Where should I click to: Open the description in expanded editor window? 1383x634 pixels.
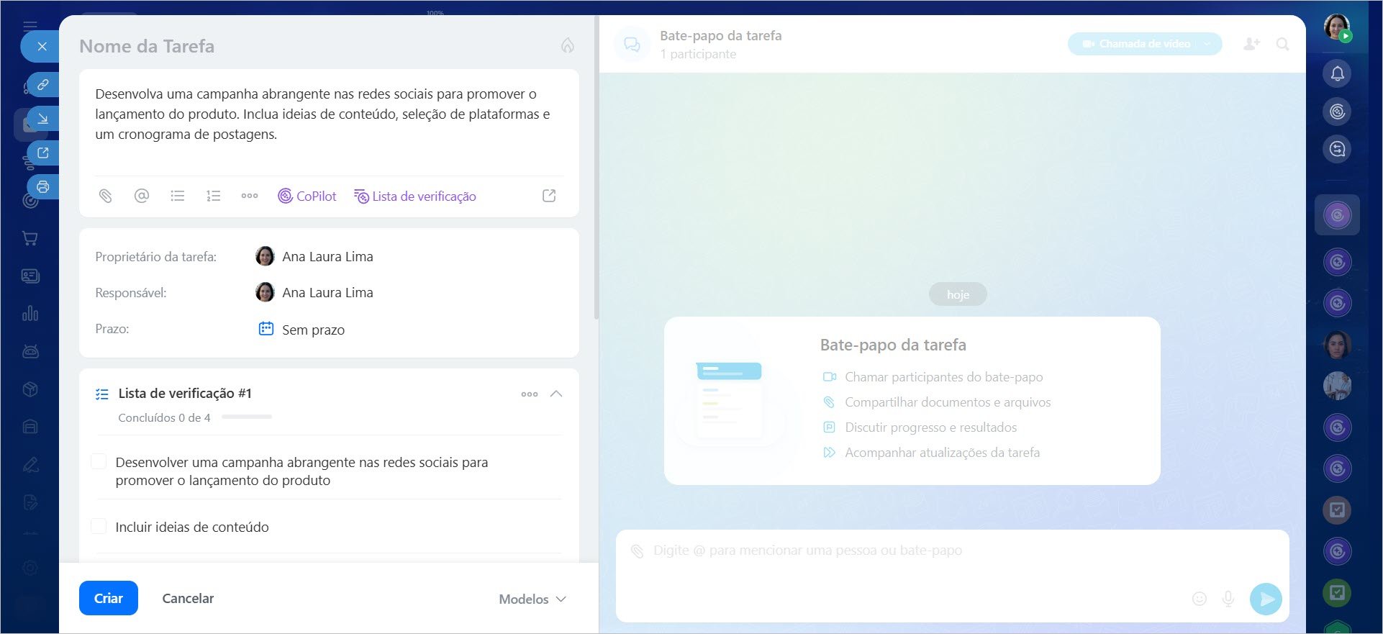click(549, 196)
